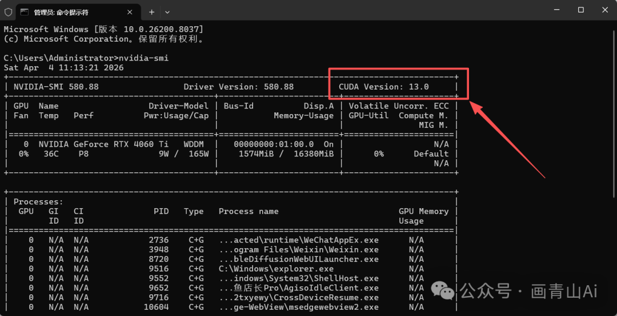617x316 pixels.
Task: Click the 1574MiB / 16380MiB memory usage
Action: 286,154
